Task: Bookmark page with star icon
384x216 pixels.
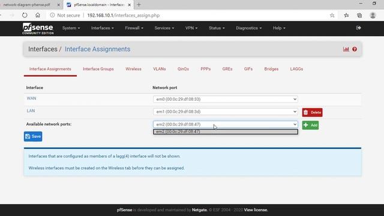Action: (332, 15)
